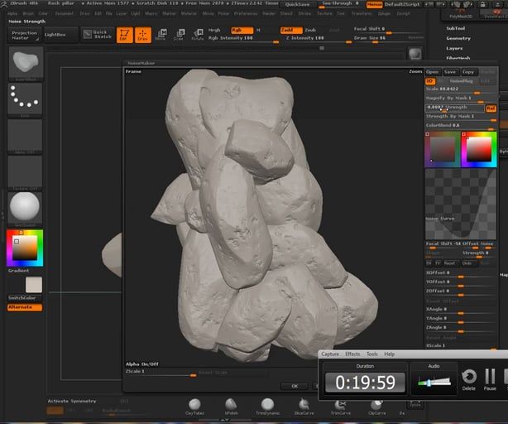Screen dimensions: 508x424
Task: Open the Tools menu in recorder
Action: tap(372, 354)
